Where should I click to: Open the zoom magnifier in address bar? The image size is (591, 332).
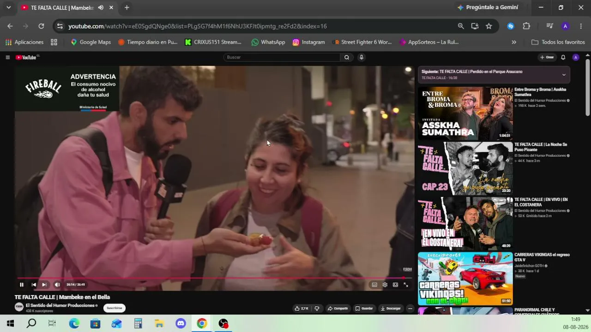coord(461,26)
